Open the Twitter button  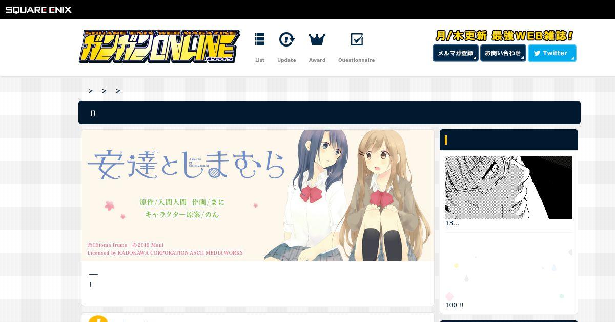pos(552,53)
